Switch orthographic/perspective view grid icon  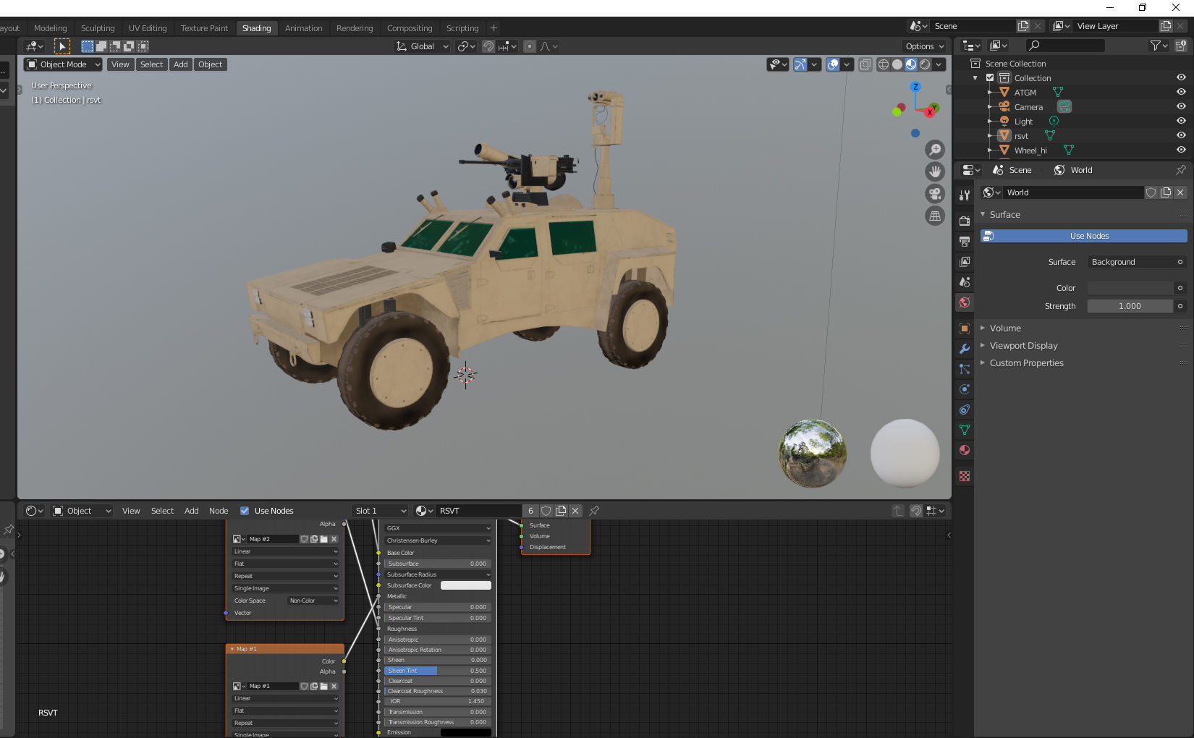point(935,216)
